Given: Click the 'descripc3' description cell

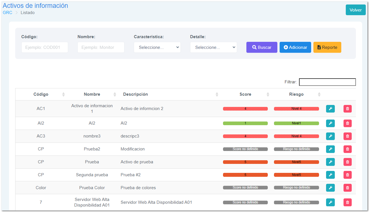Looking at the screenshot, I should [x=130, y=136].
